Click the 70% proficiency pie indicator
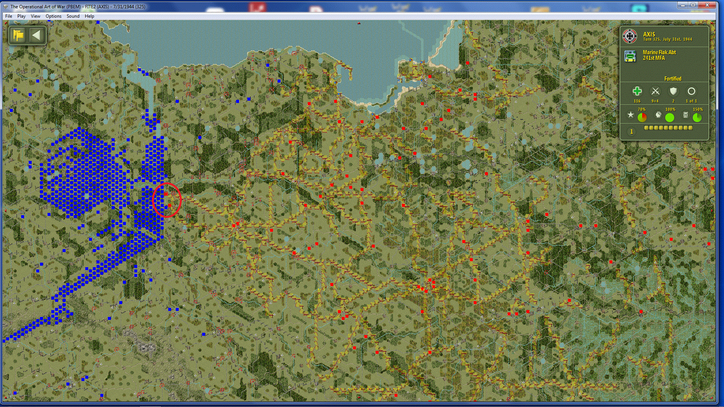This screenshot has height=407, width=724. tap(642, 118)
